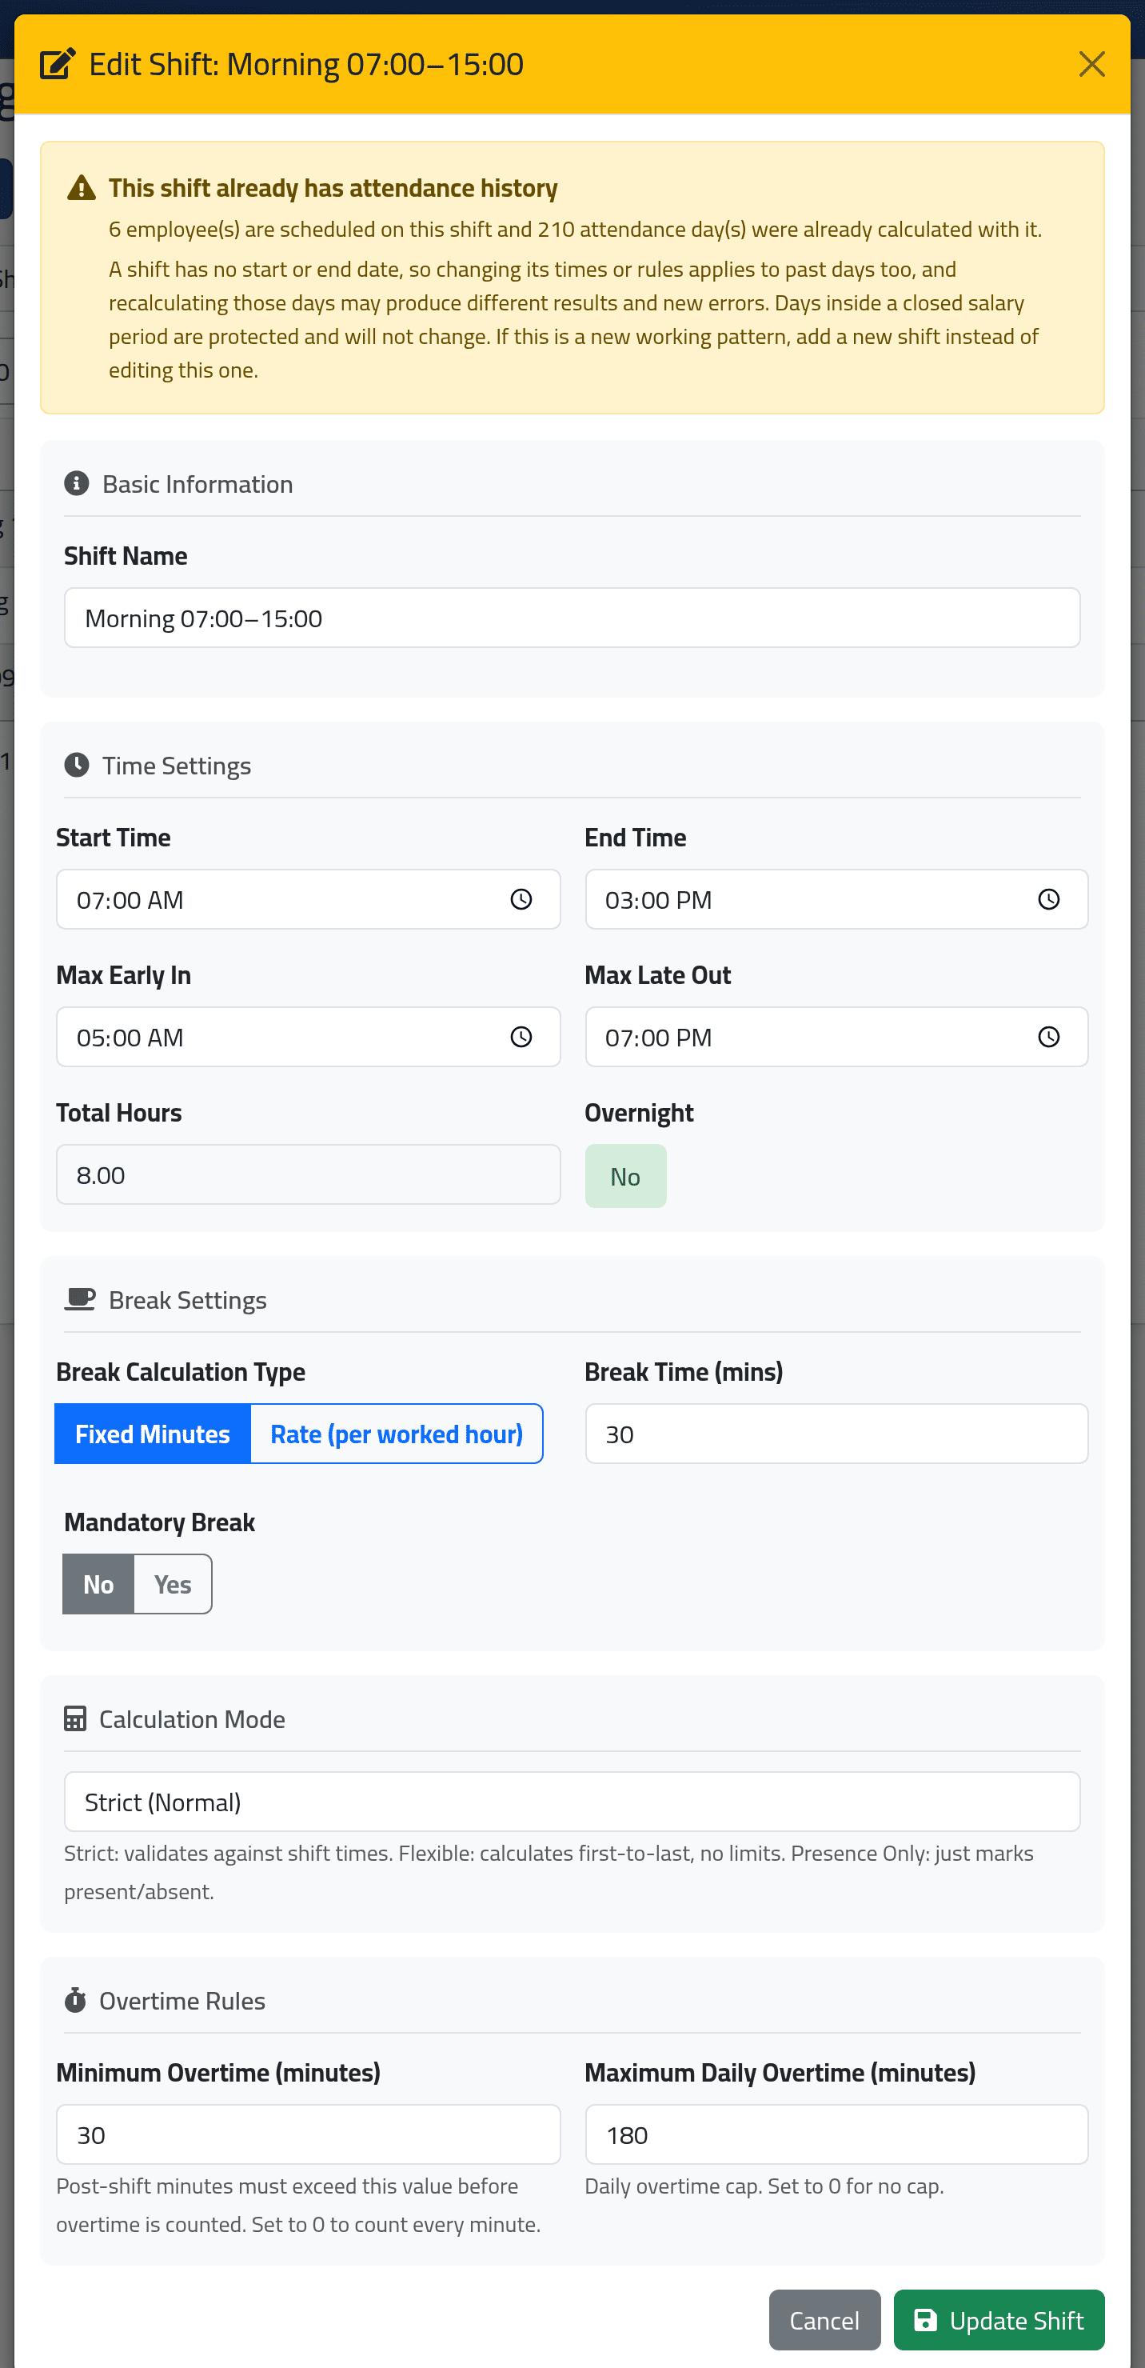This screenshot has height=2368, width=1145.
Task: Click the 'Edit Shift: Morning 07:00–15:00' title
Action: tap(306, 64)
